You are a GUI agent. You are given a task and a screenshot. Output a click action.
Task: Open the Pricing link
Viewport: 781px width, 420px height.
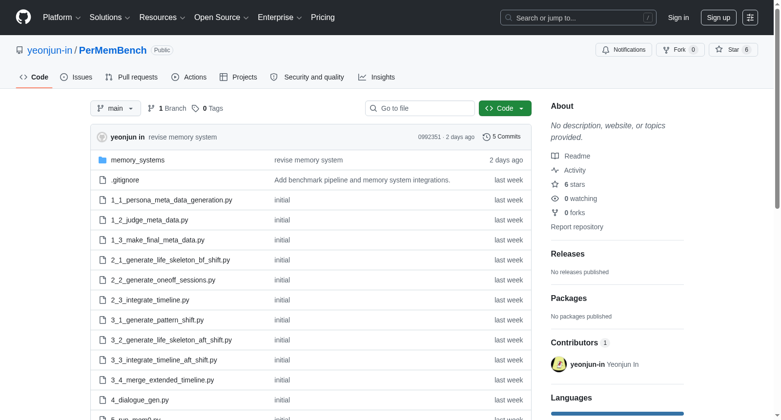(323, 18)
